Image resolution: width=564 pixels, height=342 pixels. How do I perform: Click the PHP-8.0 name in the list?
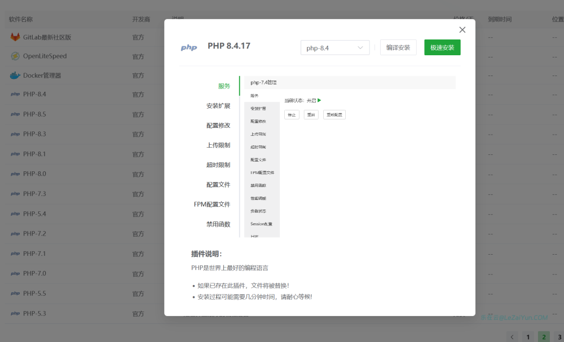click(x=34, y=174)
